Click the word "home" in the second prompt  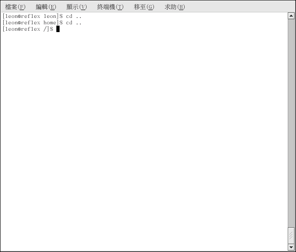click(x=49, y=22)
